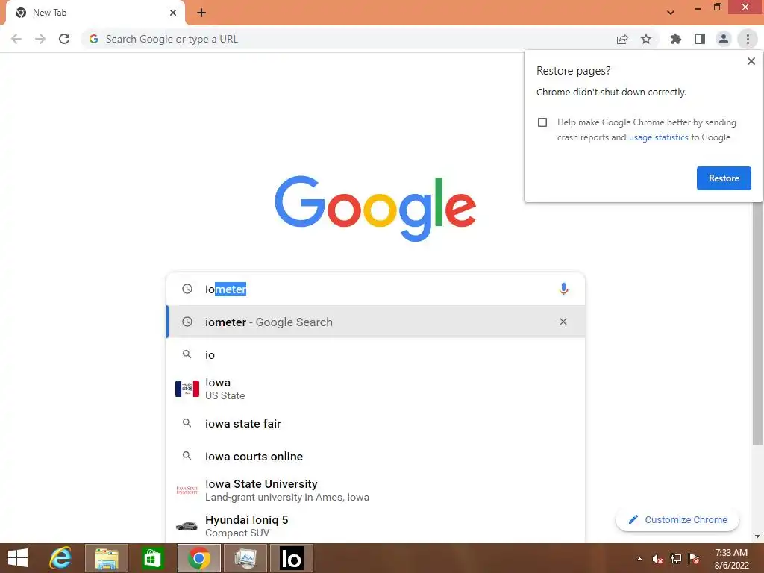764x573 pixels.
Task: Click the taskbar clock showing 7:33 AM
Action: click(731, 559)
